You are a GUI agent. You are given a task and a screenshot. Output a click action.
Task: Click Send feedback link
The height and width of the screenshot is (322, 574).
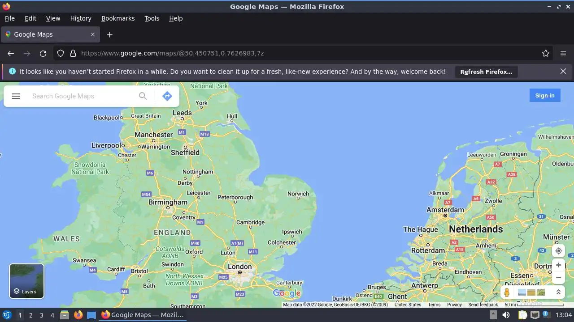pyautogui.click(x=483, y=305)
